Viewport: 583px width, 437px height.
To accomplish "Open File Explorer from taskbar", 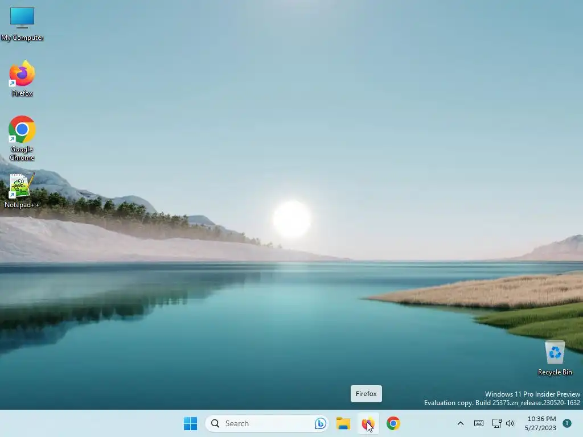I will (343, 423).
